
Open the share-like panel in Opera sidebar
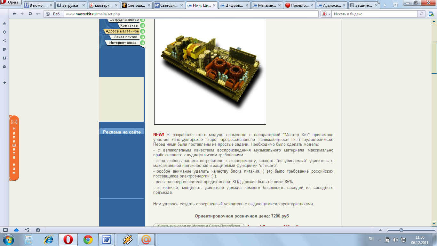[x=4, y=41]
